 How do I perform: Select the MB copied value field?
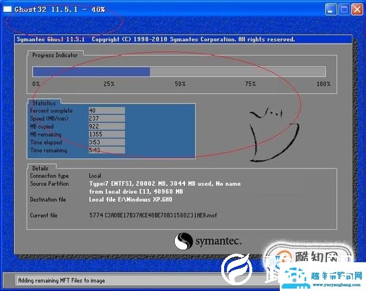tap(106, 127)
